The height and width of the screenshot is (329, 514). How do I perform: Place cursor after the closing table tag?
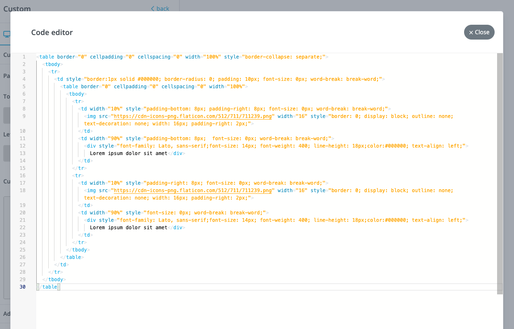coord(60,287)
